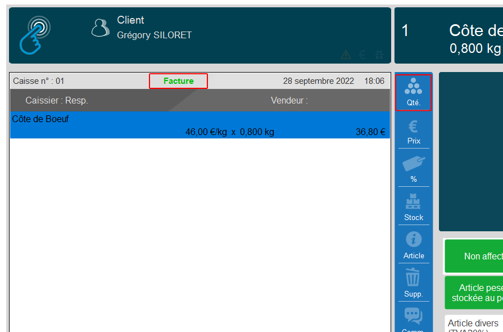Click the date 28 septembre 2022
The image size is (503, 332).
[318, 81]
